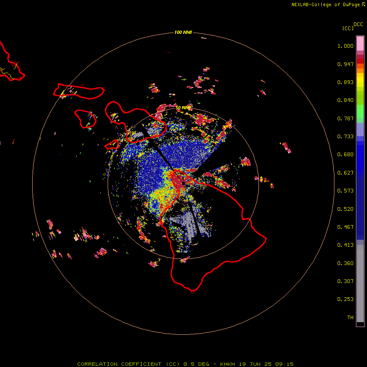Select the 0.733 scale value

click(x=345, y=137)
